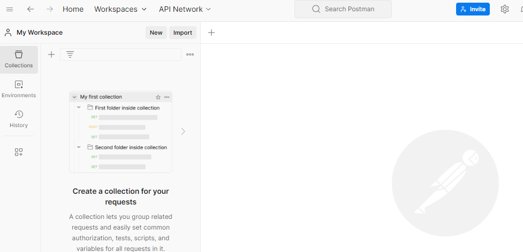
Task: Open the API Network dropdown
Action: coord(185,9)
